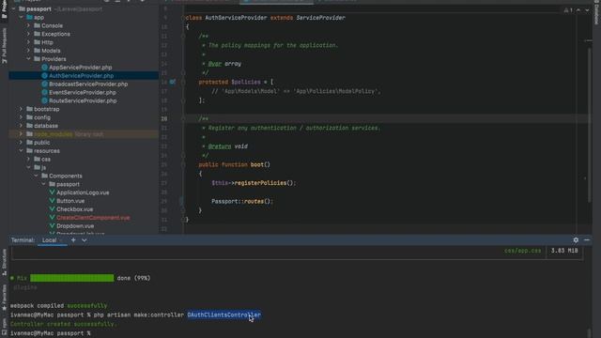Open ApplicationLogo.vue file
The width and height of the screenshot is (601, 338).
83,192
